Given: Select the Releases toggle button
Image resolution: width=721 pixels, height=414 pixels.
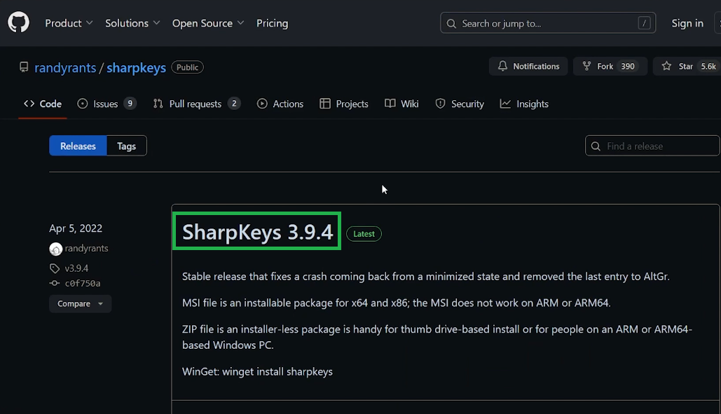Looking at the screenshot, I should pyautogui.click(x=78, y=146).
